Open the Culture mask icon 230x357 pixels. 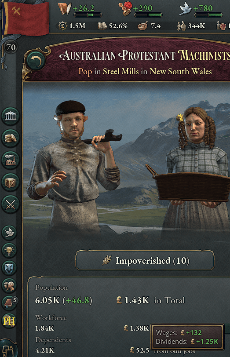[9, 268]
